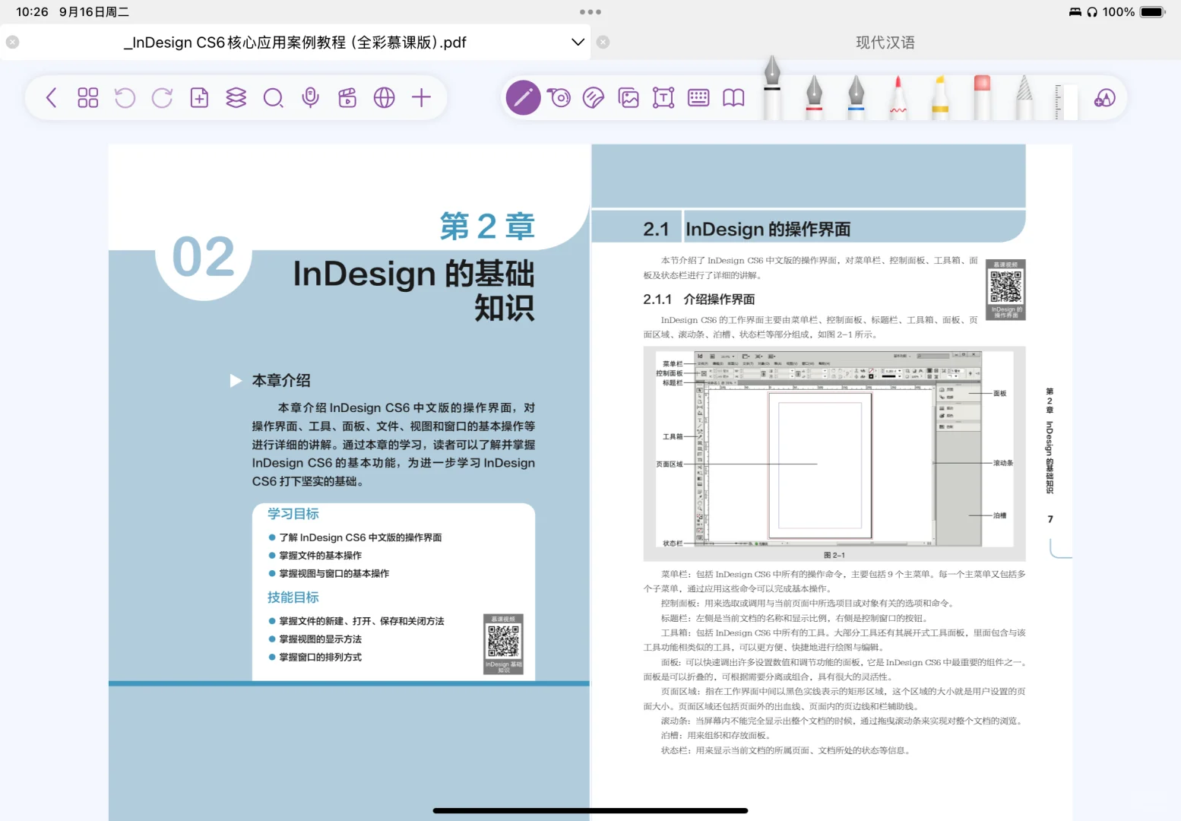The height and width of the screenshot is (821, 1181).
Task: Select the pink eraser tool
Action: click(982, 97)
